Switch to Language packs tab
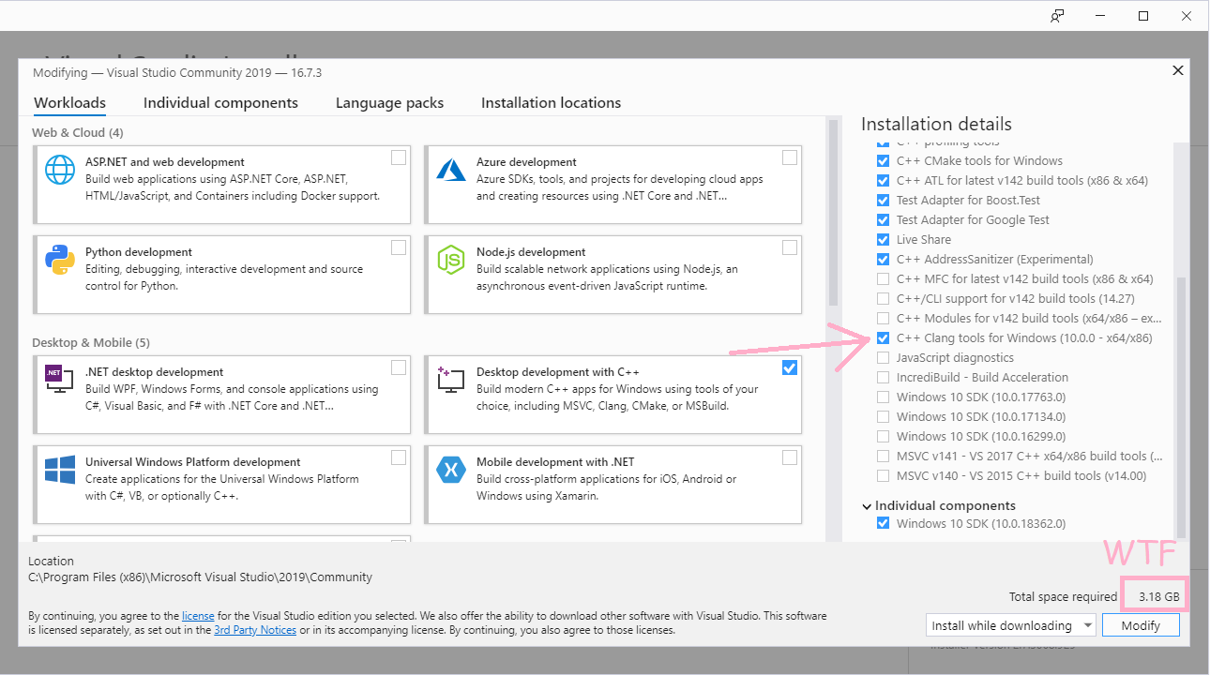The width and height of the screenshot is (1210, 675). tap(389, 103)
